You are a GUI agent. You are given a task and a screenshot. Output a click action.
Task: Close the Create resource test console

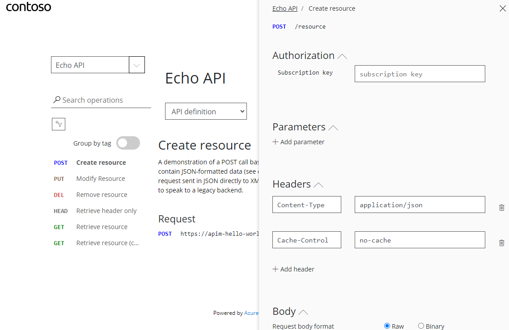pyautogui.click(x=502, y=8)
